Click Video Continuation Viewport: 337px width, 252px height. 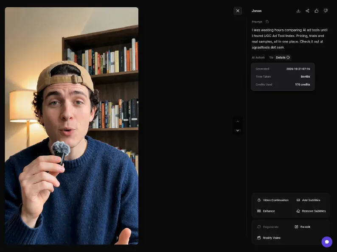pyautogui.click(x=273, y=200)
